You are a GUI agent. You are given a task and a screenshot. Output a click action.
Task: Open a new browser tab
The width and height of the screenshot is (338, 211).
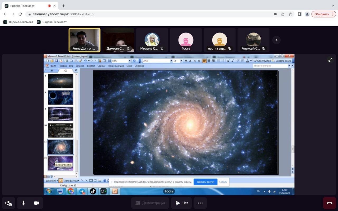[63, 6]
